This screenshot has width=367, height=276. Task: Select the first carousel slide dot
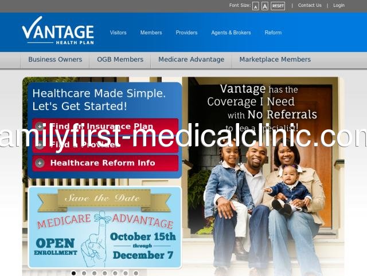click(73, 273)
